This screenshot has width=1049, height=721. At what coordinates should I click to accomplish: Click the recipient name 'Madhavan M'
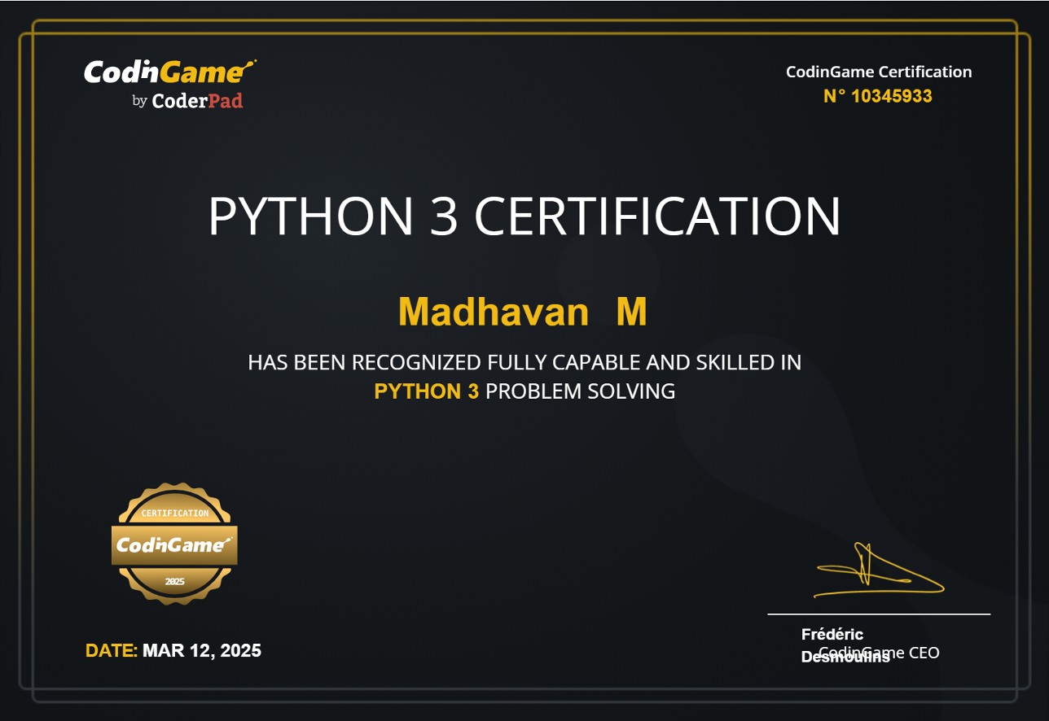523,312
